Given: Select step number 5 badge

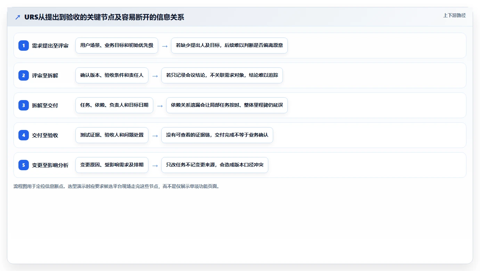Looking at the screenshot, I should [x=24, y=165].
